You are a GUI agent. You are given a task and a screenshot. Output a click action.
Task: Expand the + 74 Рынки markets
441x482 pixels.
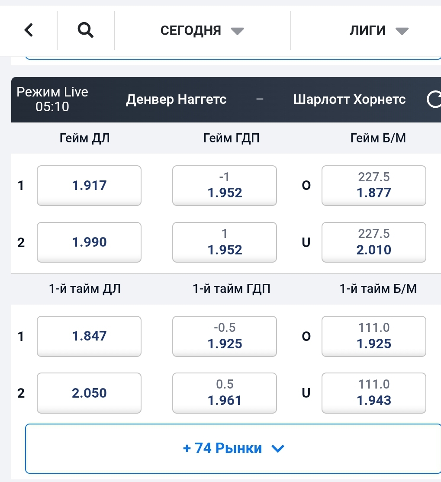[233, 448]
